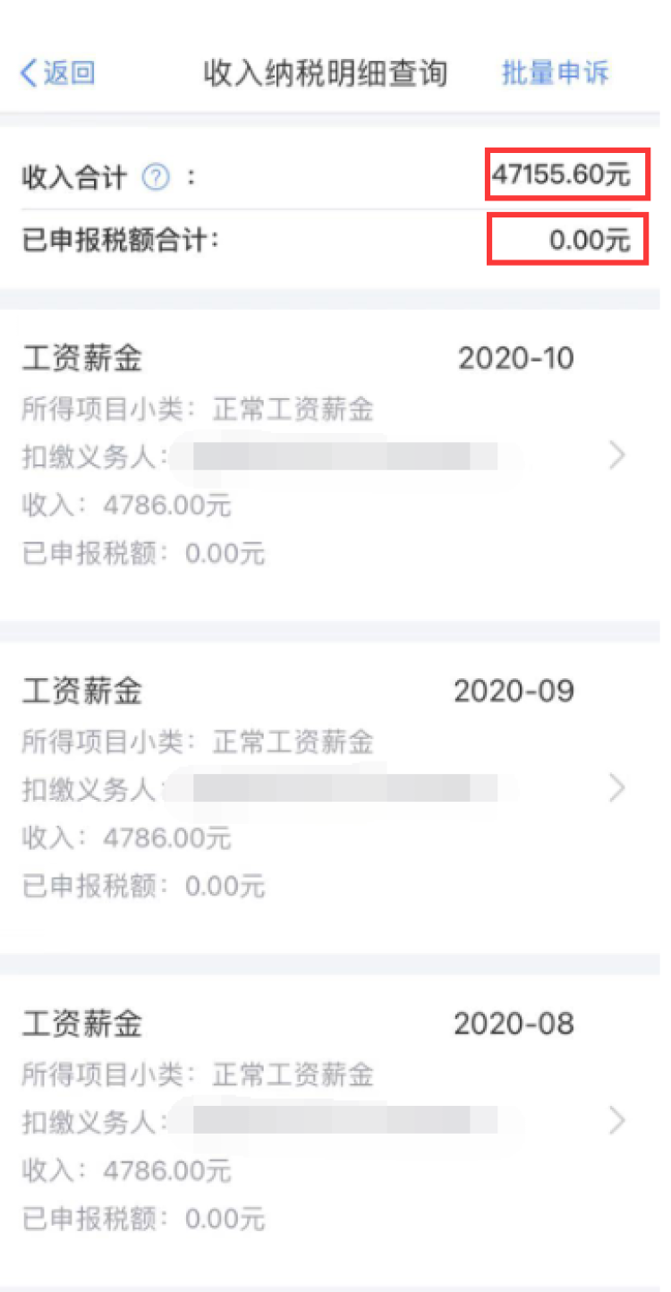Expand the 2020-09 salary record chevron
Screen dimensions: 671x1292
(x=616, y=788)
